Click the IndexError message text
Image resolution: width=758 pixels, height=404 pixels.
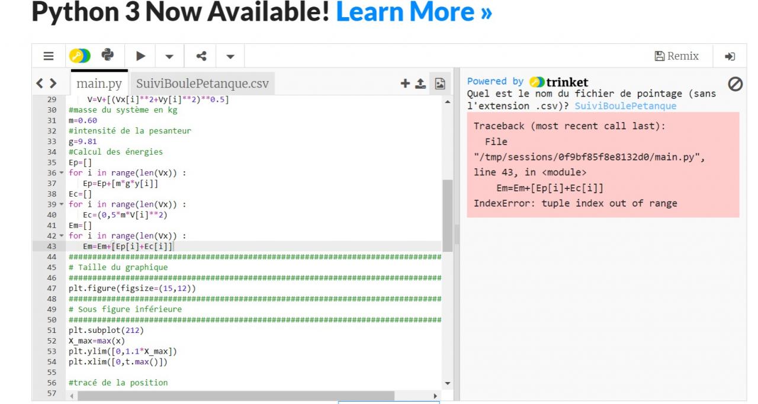click(x=575, y=204)
